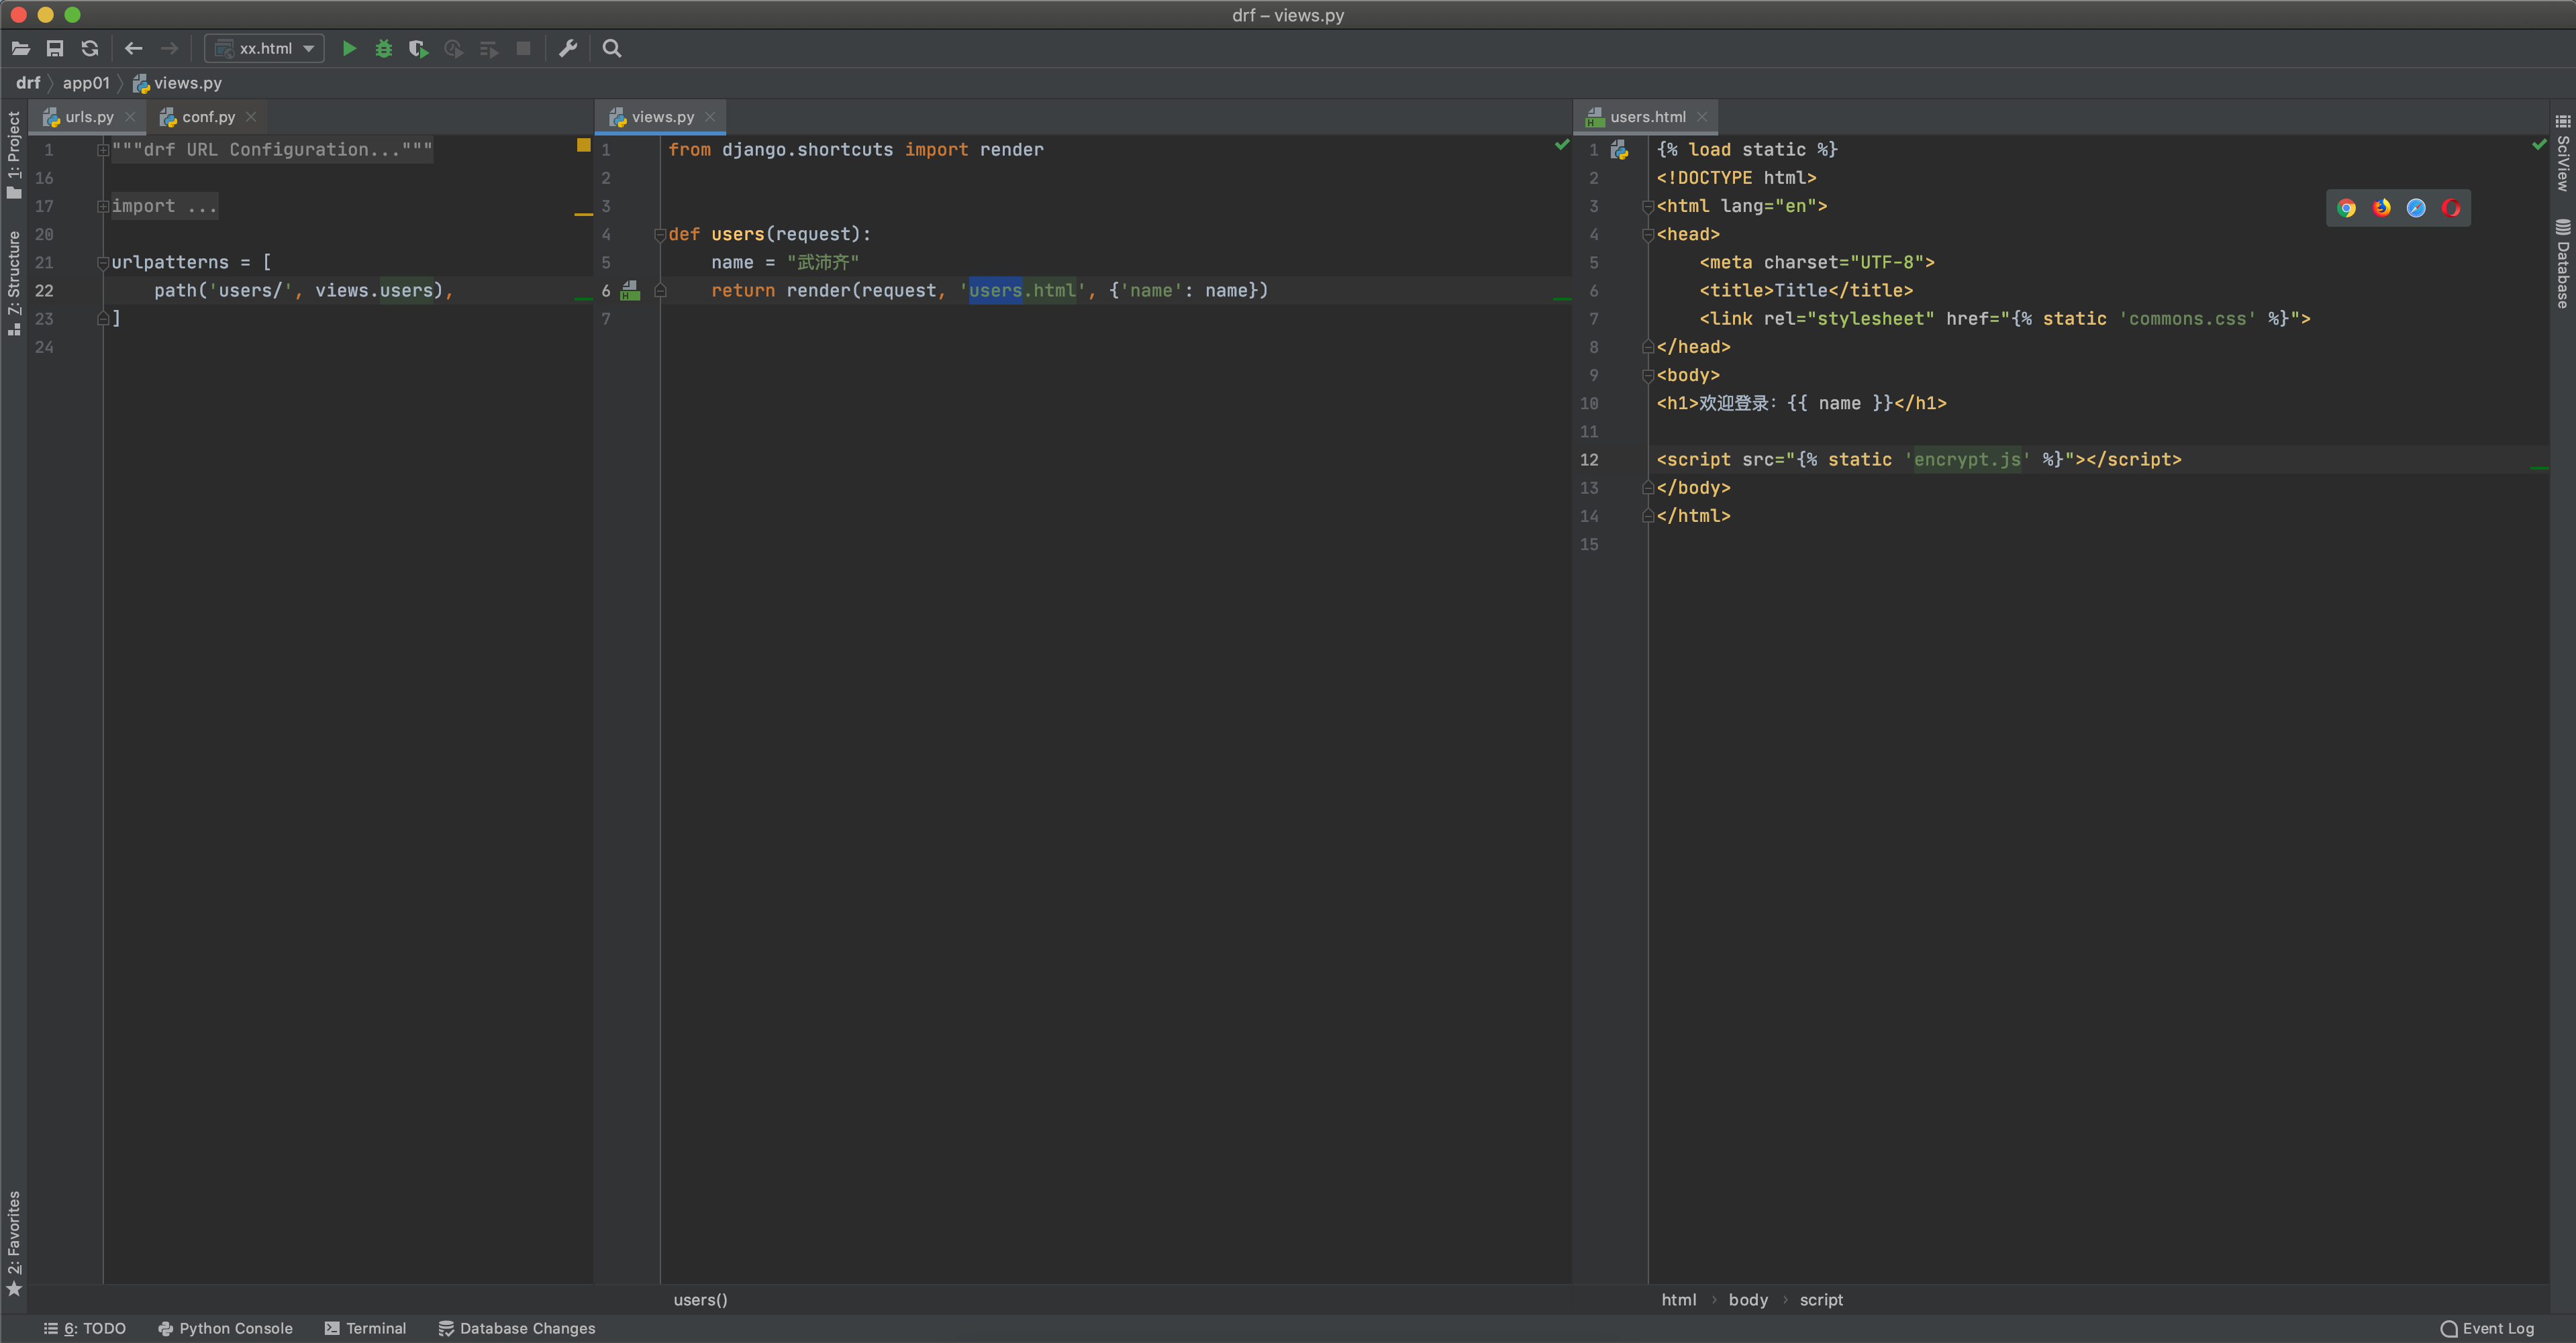This screenshot has height=1343, width=2576.
Task: Click the Save All toolbar icon
Action: click(55, 48)
